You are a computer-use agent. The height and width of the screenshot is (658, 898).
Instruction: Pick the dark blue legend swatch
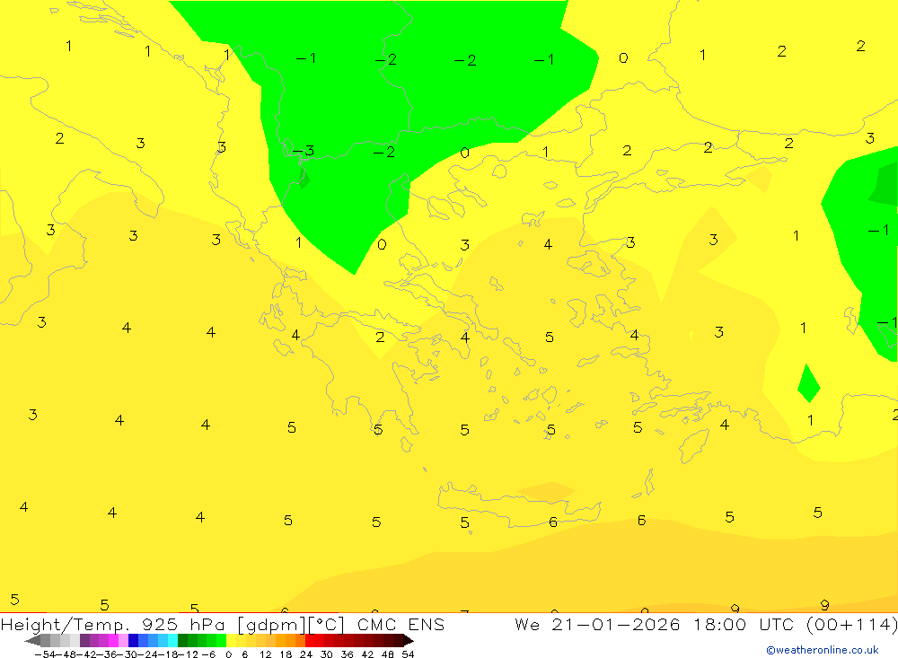[x=133, y=641]
